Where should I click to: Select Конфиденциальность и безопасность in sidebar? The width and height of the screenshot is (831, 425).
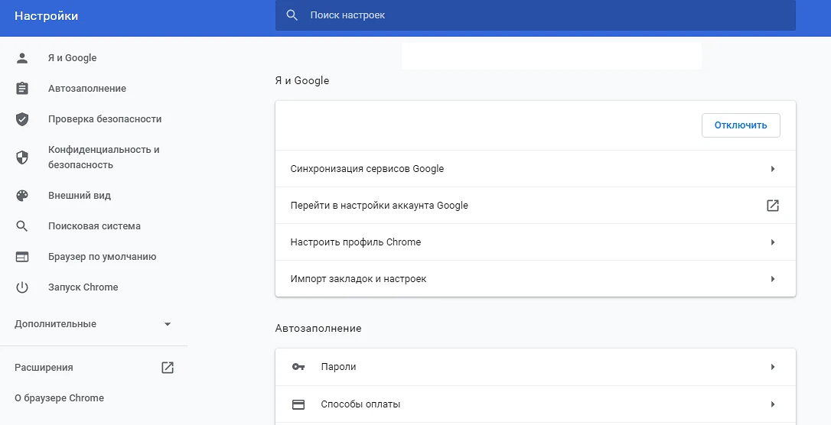[x=103, y=157]
